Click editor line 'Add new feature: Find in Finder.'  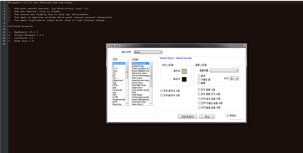[37, 11]
